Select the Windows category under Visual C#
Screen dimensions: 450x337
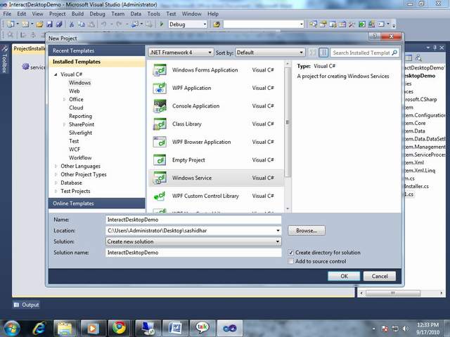[79, 83]
